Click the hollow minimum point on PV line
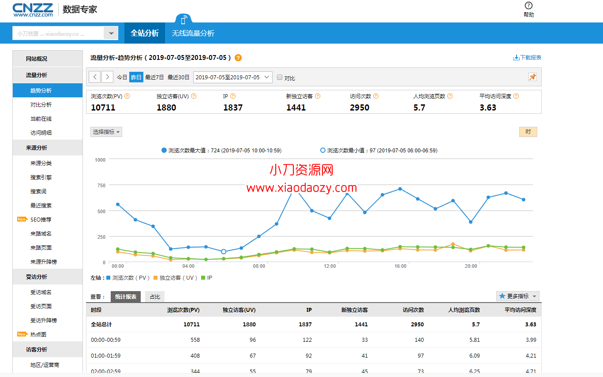Image resolution: width=603 pixels, height=377 pixels. pyautogui.click(x=224, y=251)
